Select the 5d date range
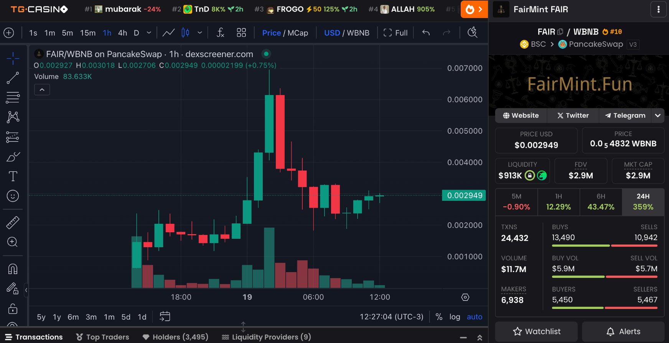Image resolution: width=669 pixels, height=343 pixels. [x=126, y=317]
